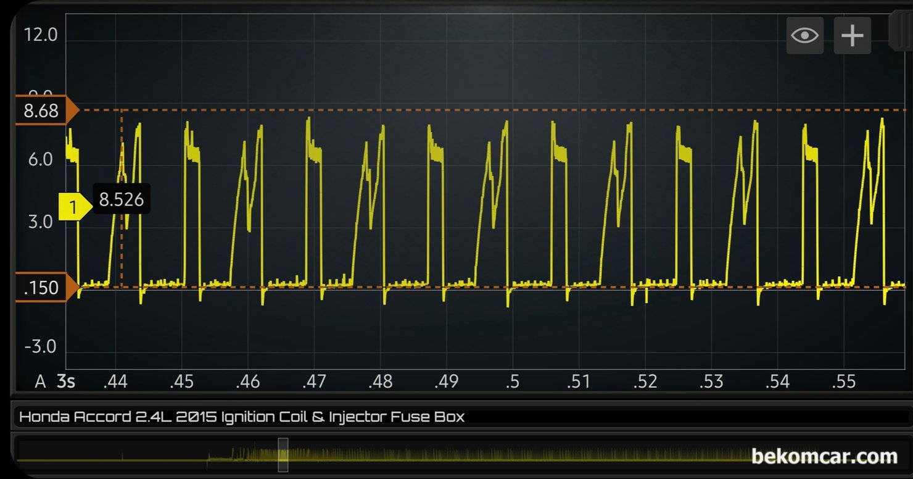Click the vertical orange dashed time cursor
Viewport: 913px width, 479px height.
(x=122, y=247)
